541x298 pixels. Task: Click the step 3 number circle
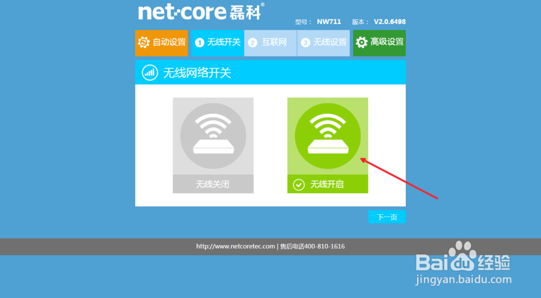[305, 43]
